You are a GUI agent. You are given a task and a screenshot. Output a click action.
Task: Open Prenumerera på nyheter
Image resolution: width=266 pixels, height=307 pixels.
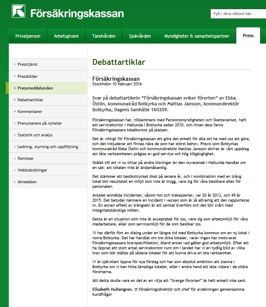click(x=48, y=123)
